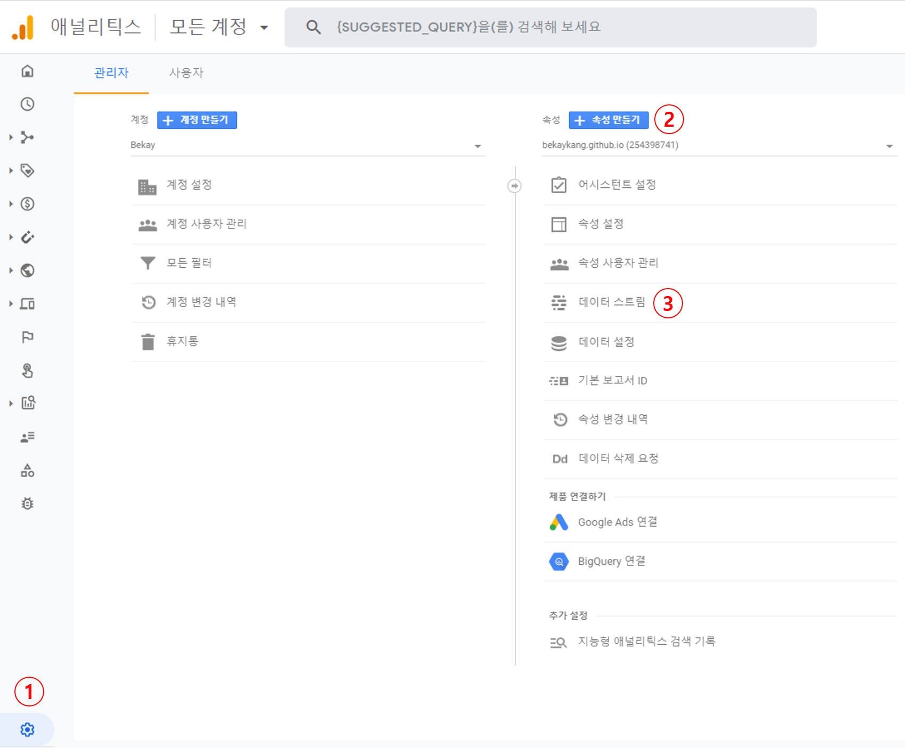Click the Admin gear icon

pos(27,729)
